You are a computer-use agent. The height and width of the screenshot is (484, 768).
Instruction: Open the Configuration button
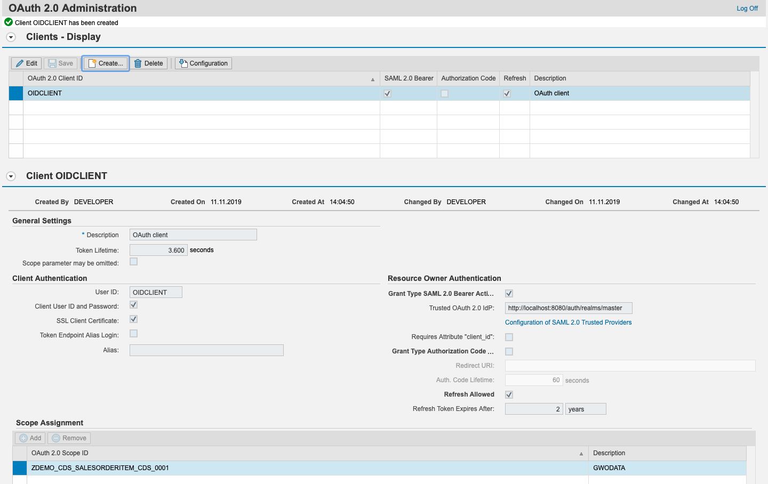[x=203, y=63]
